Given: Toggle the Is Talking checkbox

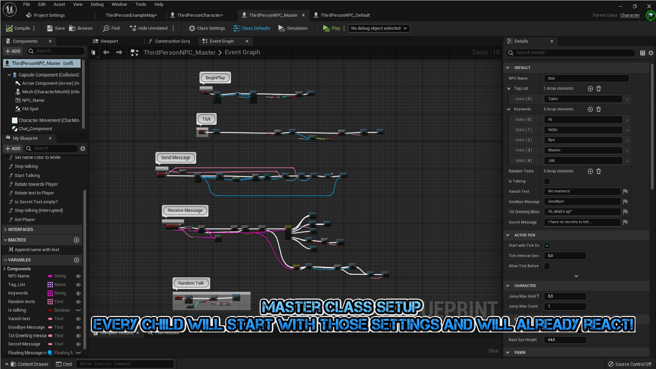Looking at the screenshot, I should click(547, 181).
